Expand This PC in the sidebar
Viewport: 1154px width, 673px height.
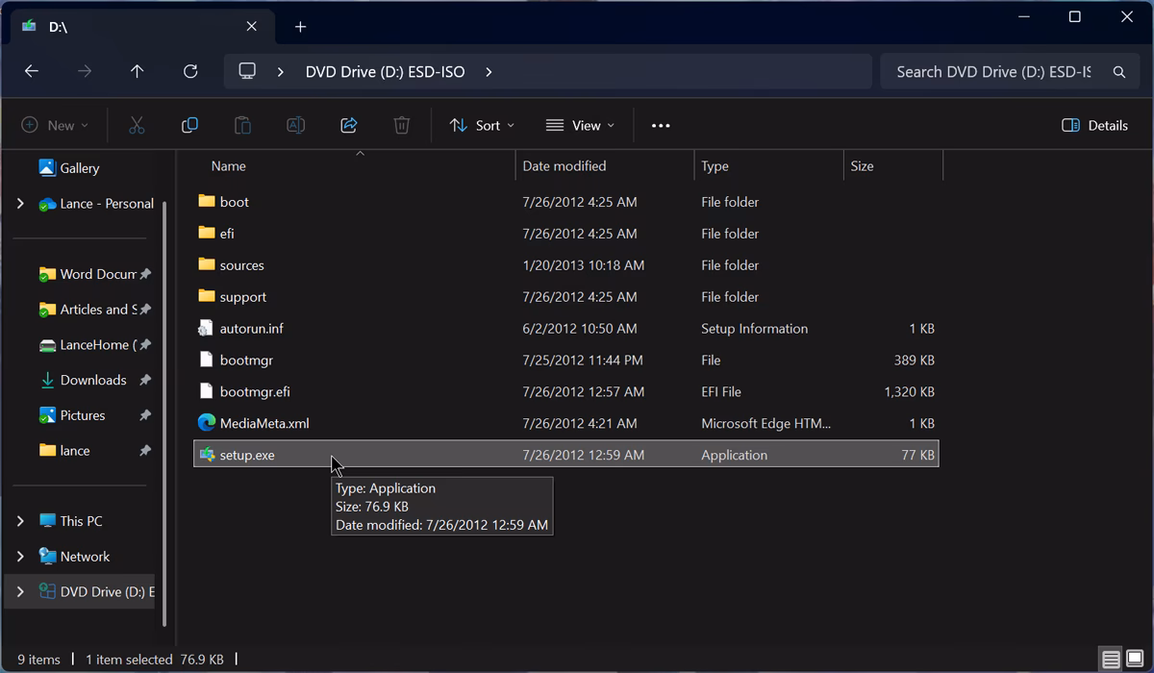point(19,520)
